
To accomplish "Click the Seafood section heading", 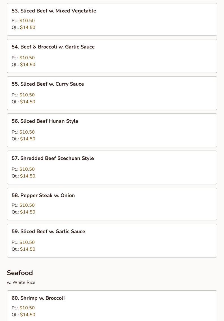I will click(x=20, y=273).
